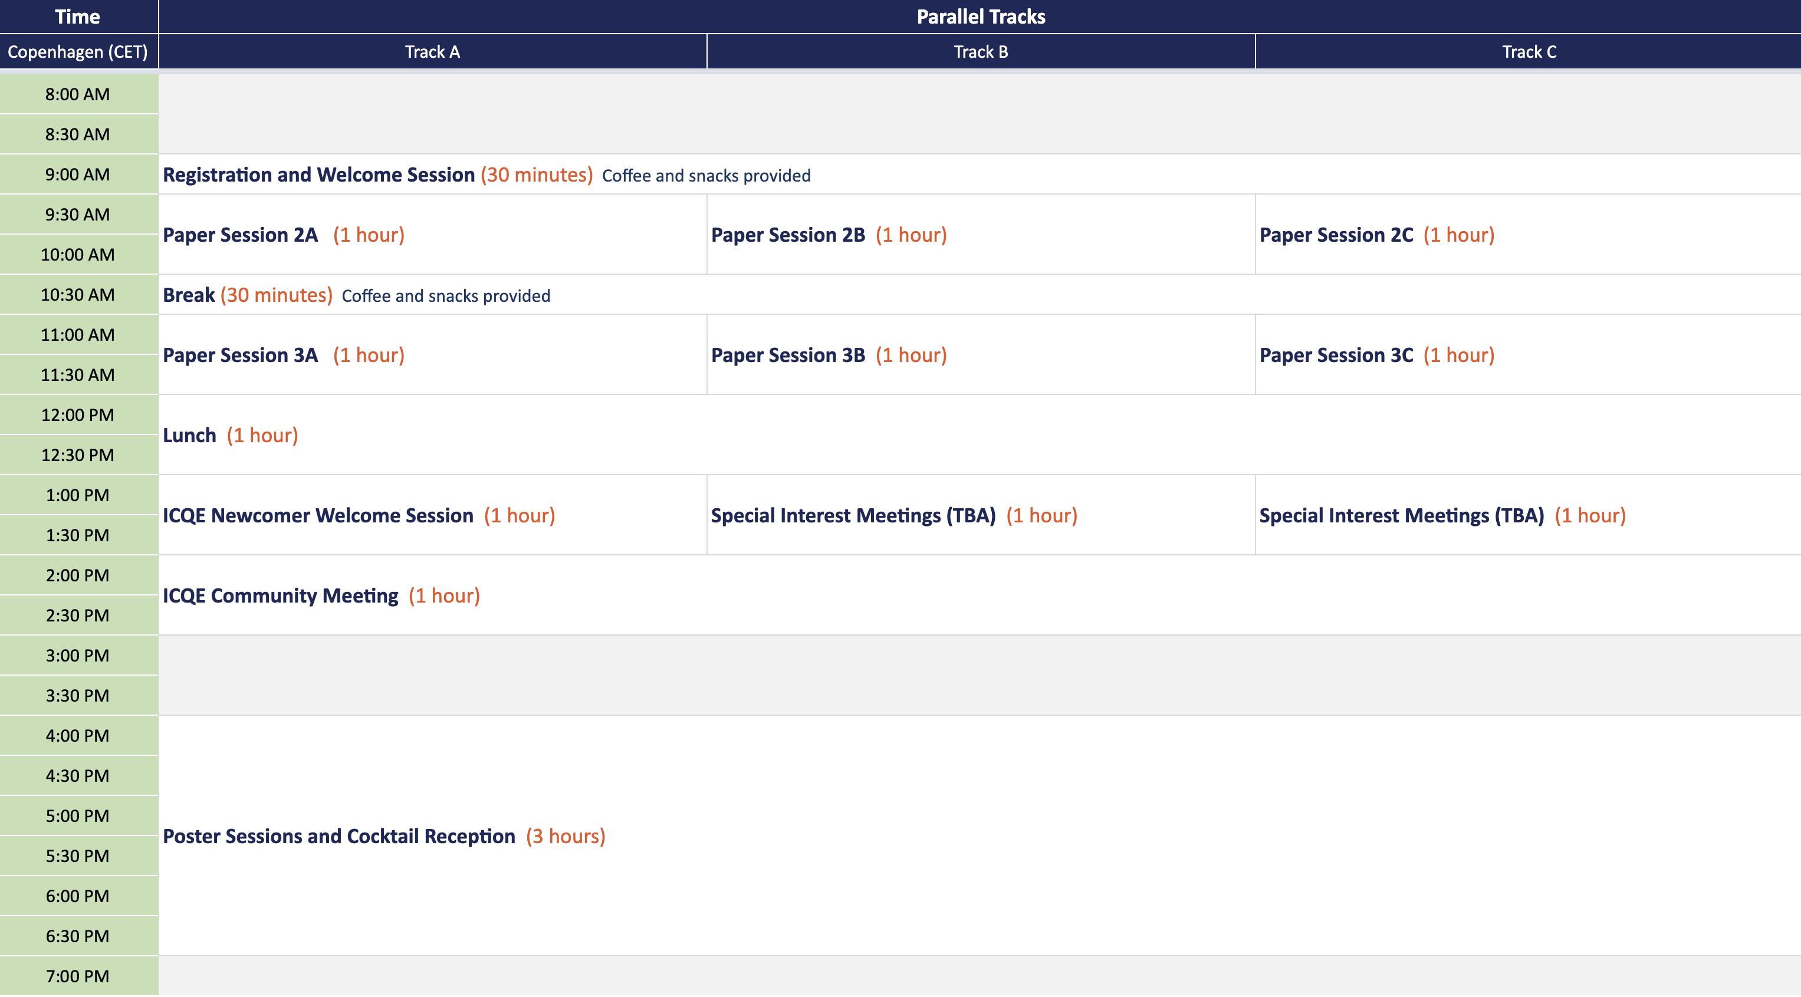This screenshot has width=1801, height=997.
Task: Click the 11:00 AM time cell
Action: (x=78, y=335)
